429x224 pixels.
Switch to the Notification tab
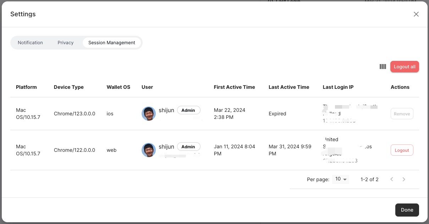30,42
